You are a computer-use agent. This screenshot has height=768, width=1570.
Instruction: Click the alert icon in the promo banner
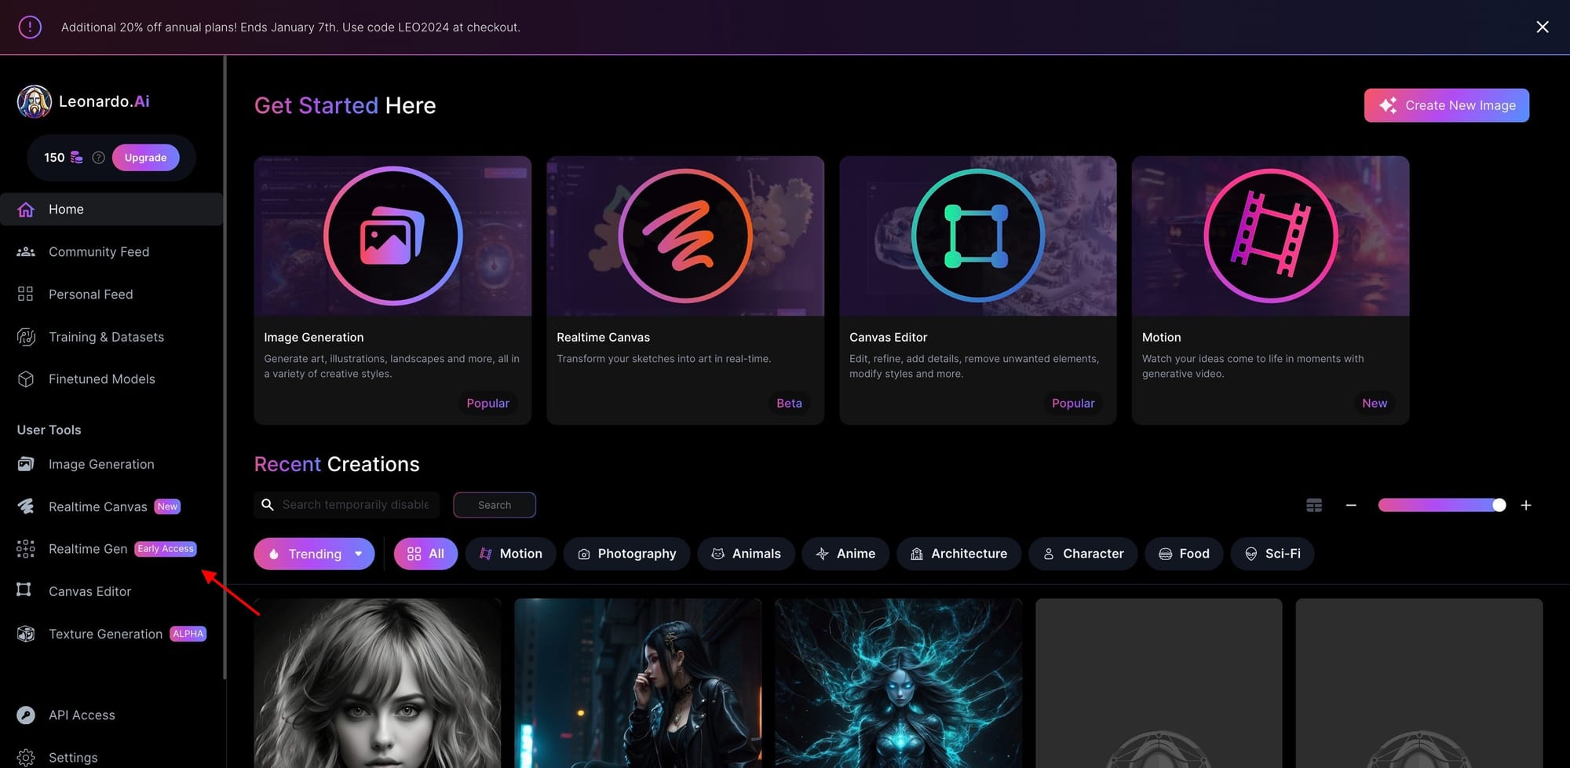click(x=30, y=27)
